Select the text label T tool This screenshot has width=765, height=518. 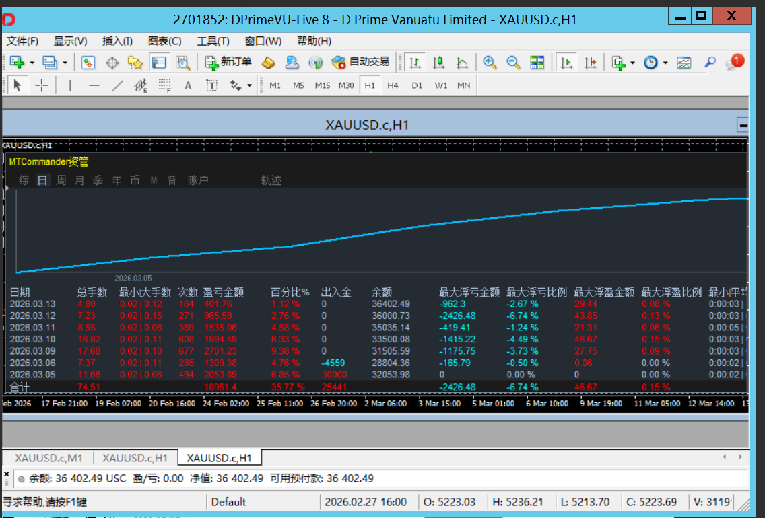211,85
